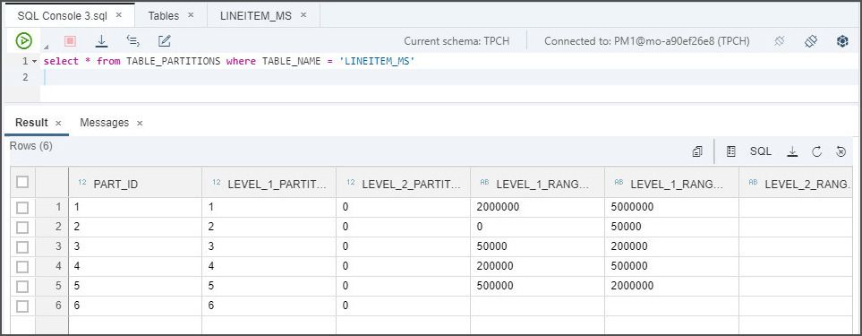The width and height of the screenshot is (862, 336).
Task: Open the run options dropdown arrow beside the play icon
Action: click(47, 47)
